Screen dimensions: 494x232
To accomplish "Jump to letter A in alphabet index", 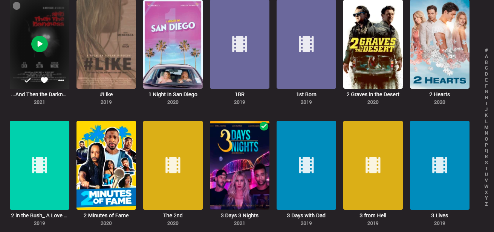I will (x=486, y=56).
